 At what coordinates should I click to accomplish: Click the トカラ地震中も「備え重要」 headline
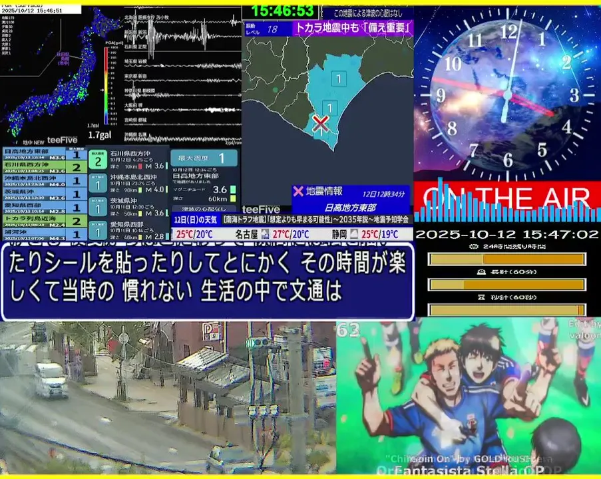pyautogui.click(x=353, y=28)
